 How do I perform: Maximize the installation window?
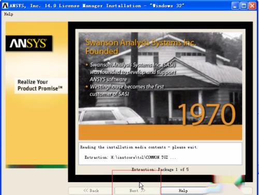(x=243, y=6)
